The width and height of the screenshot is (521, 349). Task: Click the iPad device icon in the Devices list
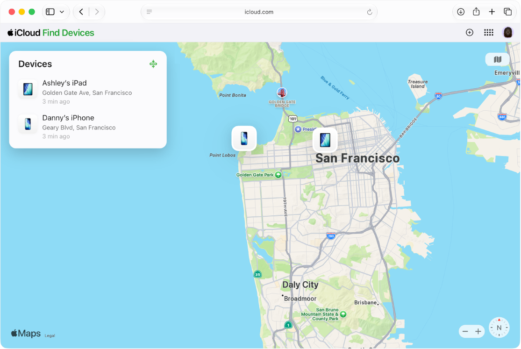coord(28,89)
